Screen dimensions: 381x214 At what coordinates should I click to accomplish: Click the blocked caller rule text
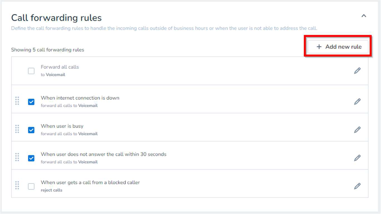tap(90, 183)
